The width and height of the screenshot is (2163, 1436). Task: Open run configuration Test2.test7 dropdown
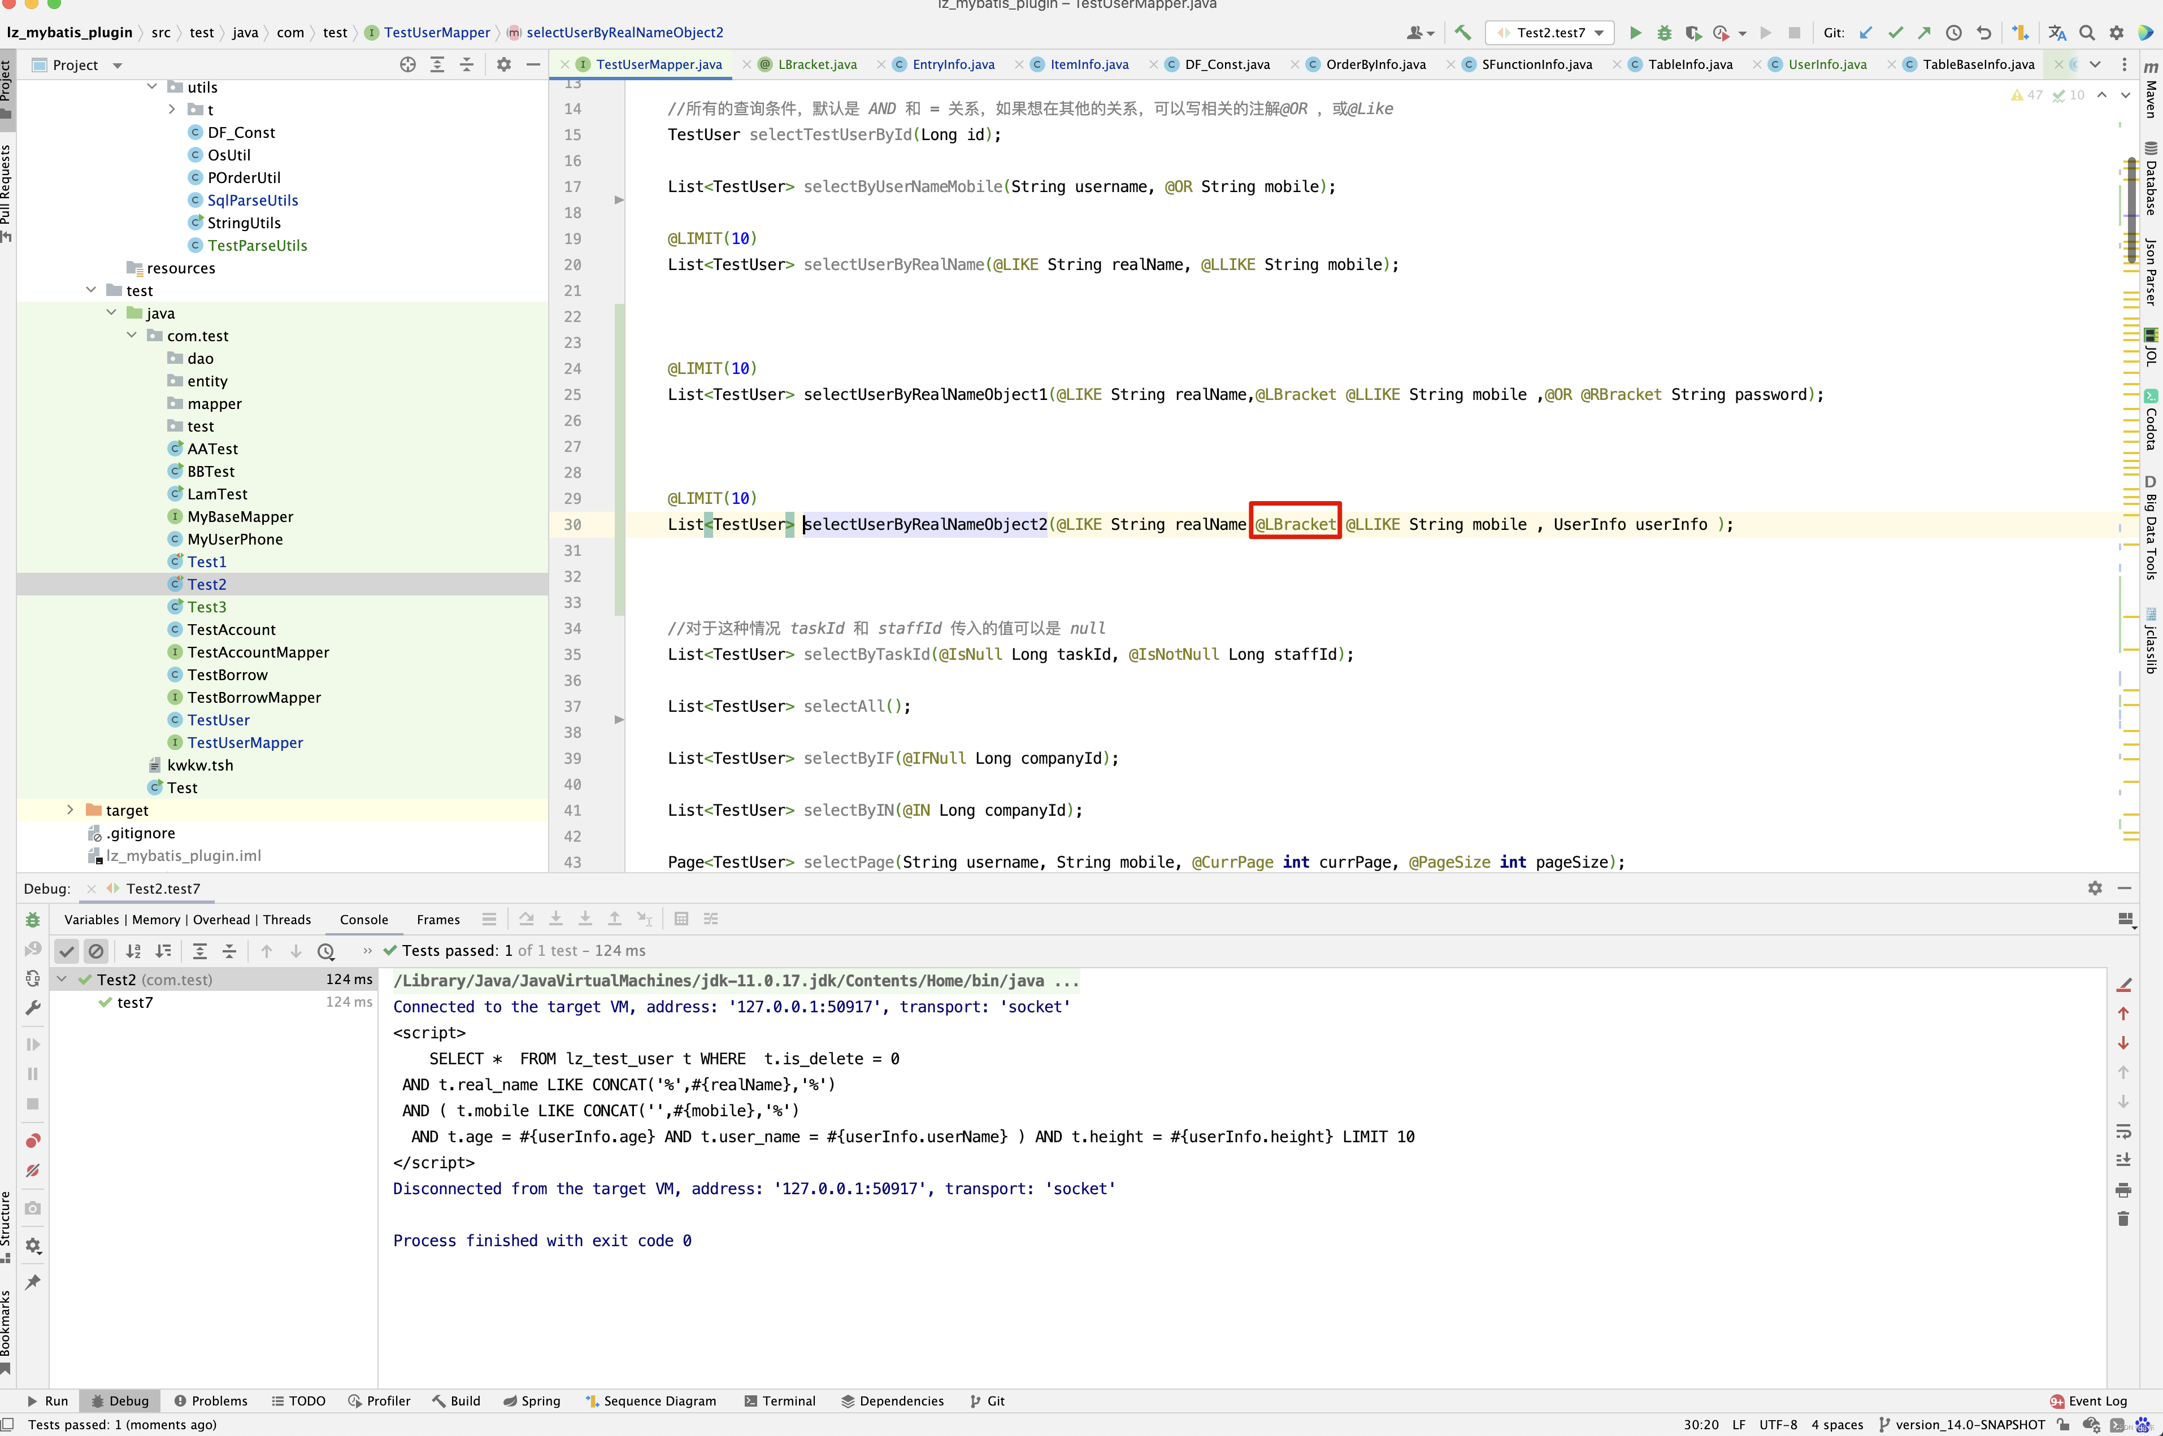(x=1549, y=33)
